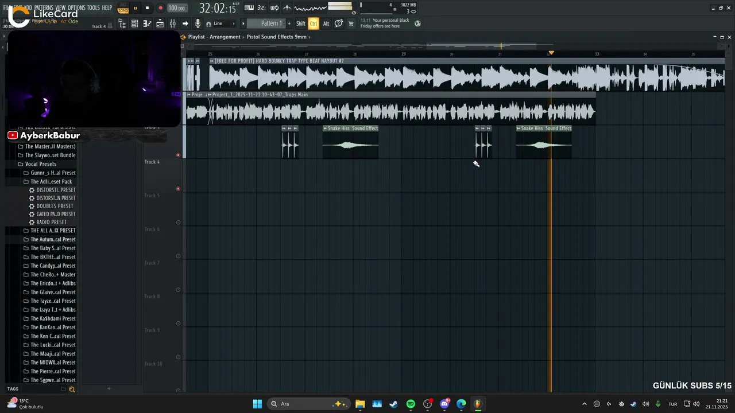Open the pattern picker arrow before Pattern 1

point(243,24)
